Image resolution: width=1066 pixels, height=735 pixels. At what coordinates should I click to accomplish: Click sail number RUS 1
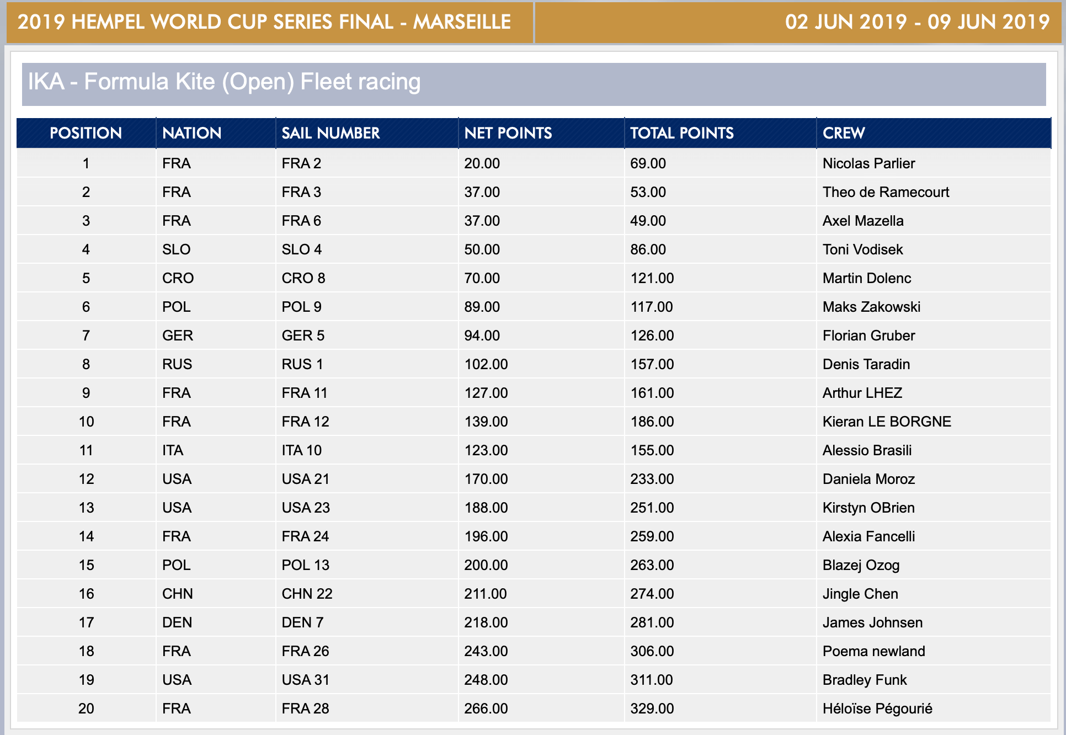302,364
